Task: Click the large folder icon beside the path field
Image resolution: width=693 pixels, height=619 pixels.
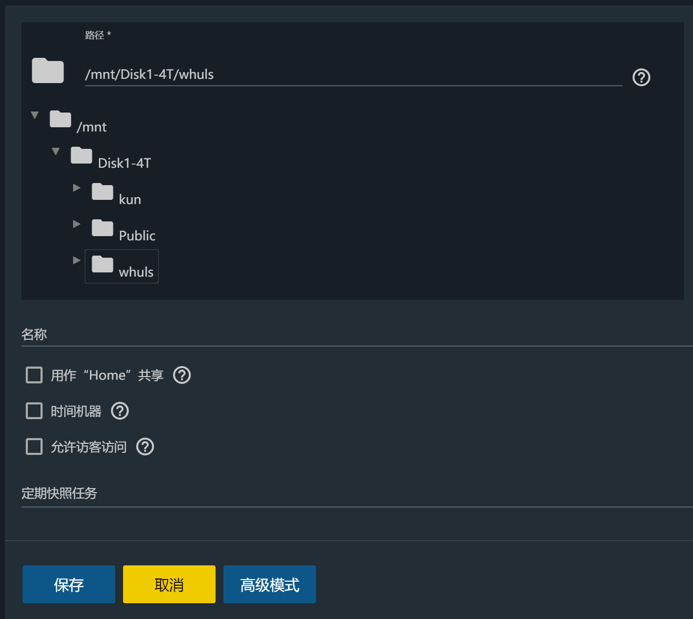Action: (x=48, y=71)
